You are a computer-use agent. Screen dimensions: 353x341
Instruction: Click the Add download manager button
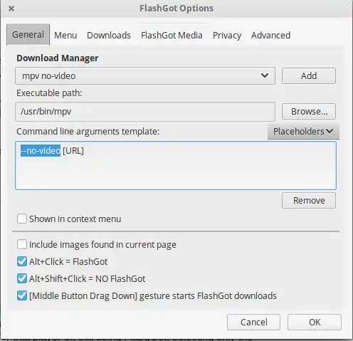pos(309,76)
